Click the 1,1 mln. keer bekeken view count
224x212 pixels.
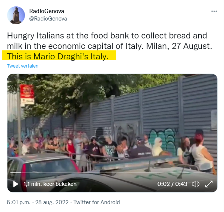[50, 184]
